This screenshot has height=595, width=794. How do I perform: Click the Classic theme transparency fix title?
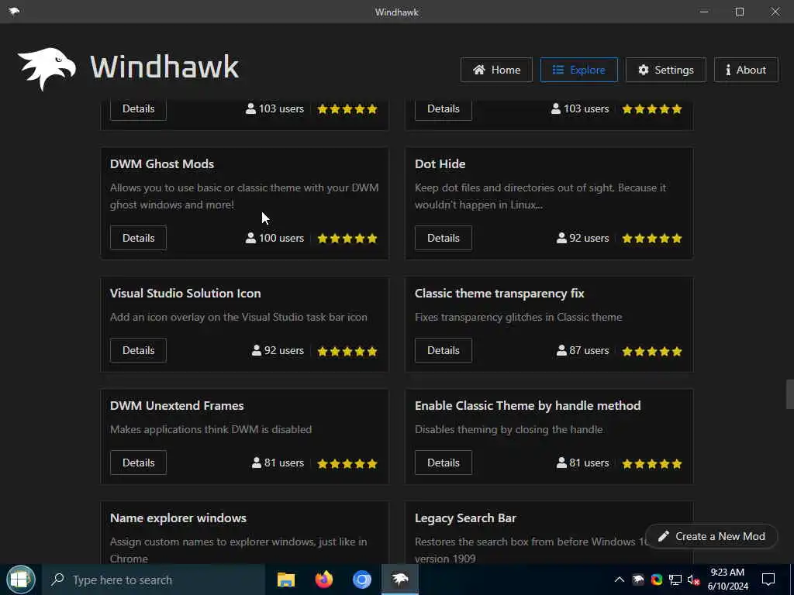coord(499,294)
